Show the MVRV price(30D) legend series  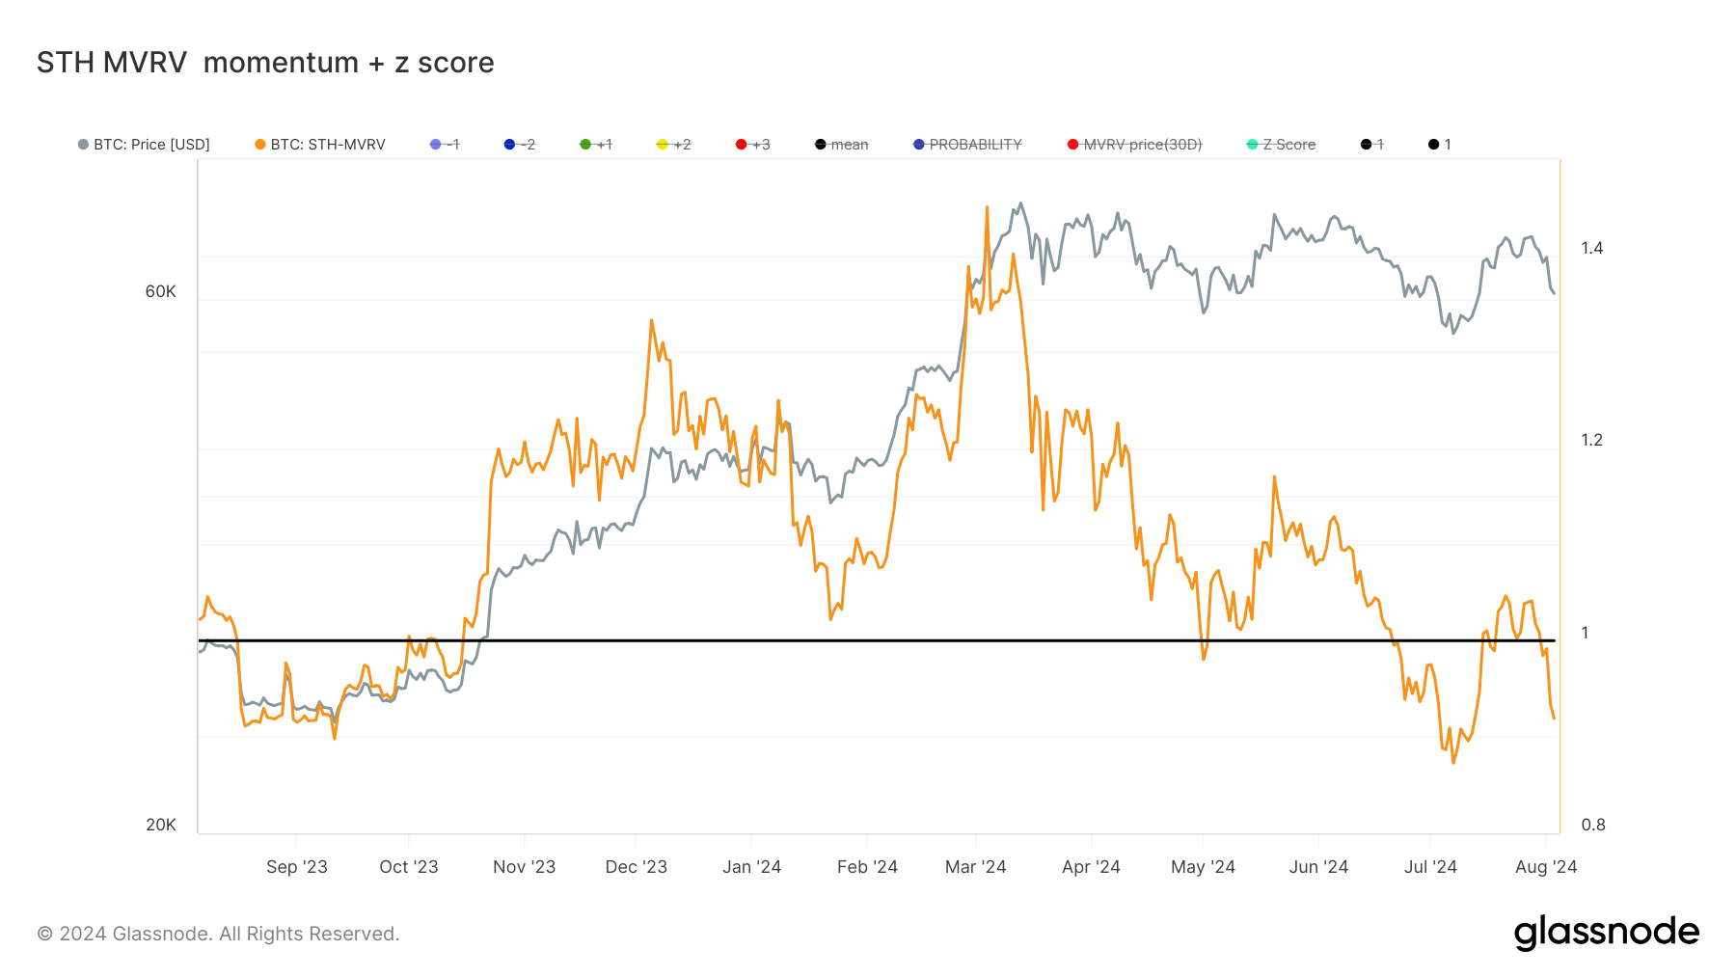(1135, 145)
